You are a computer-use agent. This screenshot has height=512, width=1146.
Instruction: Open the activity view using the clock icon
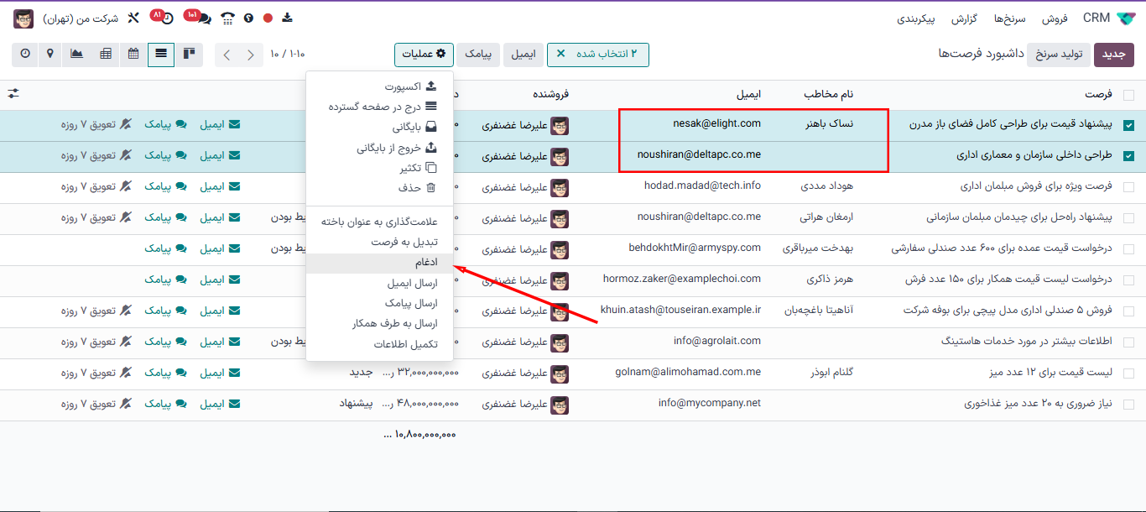[x=24, y=54]
